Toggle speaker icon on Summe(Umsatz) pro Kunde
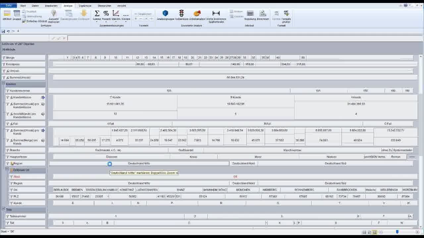The image size is (424, 238). pos(43,131)
